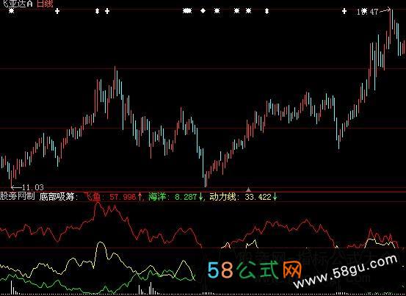Viewport: 406px width, 296px height.
Task: Click the green down arrow after 8.287
Action: [x=200, y=197]
